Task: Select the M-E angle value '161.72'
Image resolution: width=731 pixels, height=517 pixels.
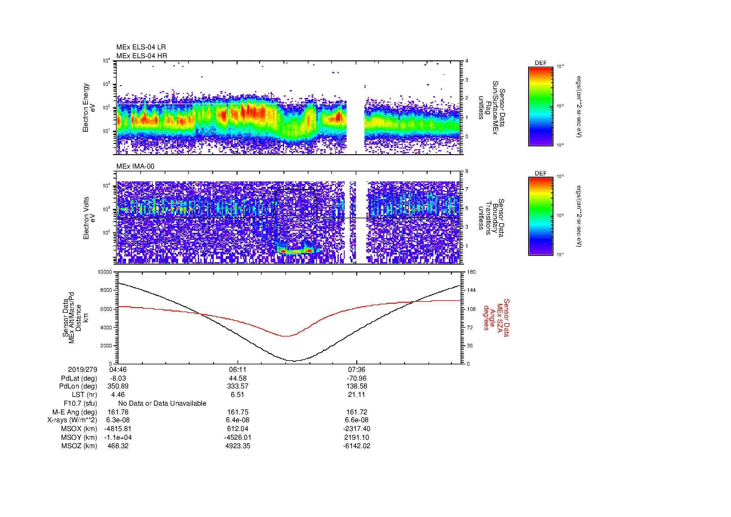Action: (357, 412)
